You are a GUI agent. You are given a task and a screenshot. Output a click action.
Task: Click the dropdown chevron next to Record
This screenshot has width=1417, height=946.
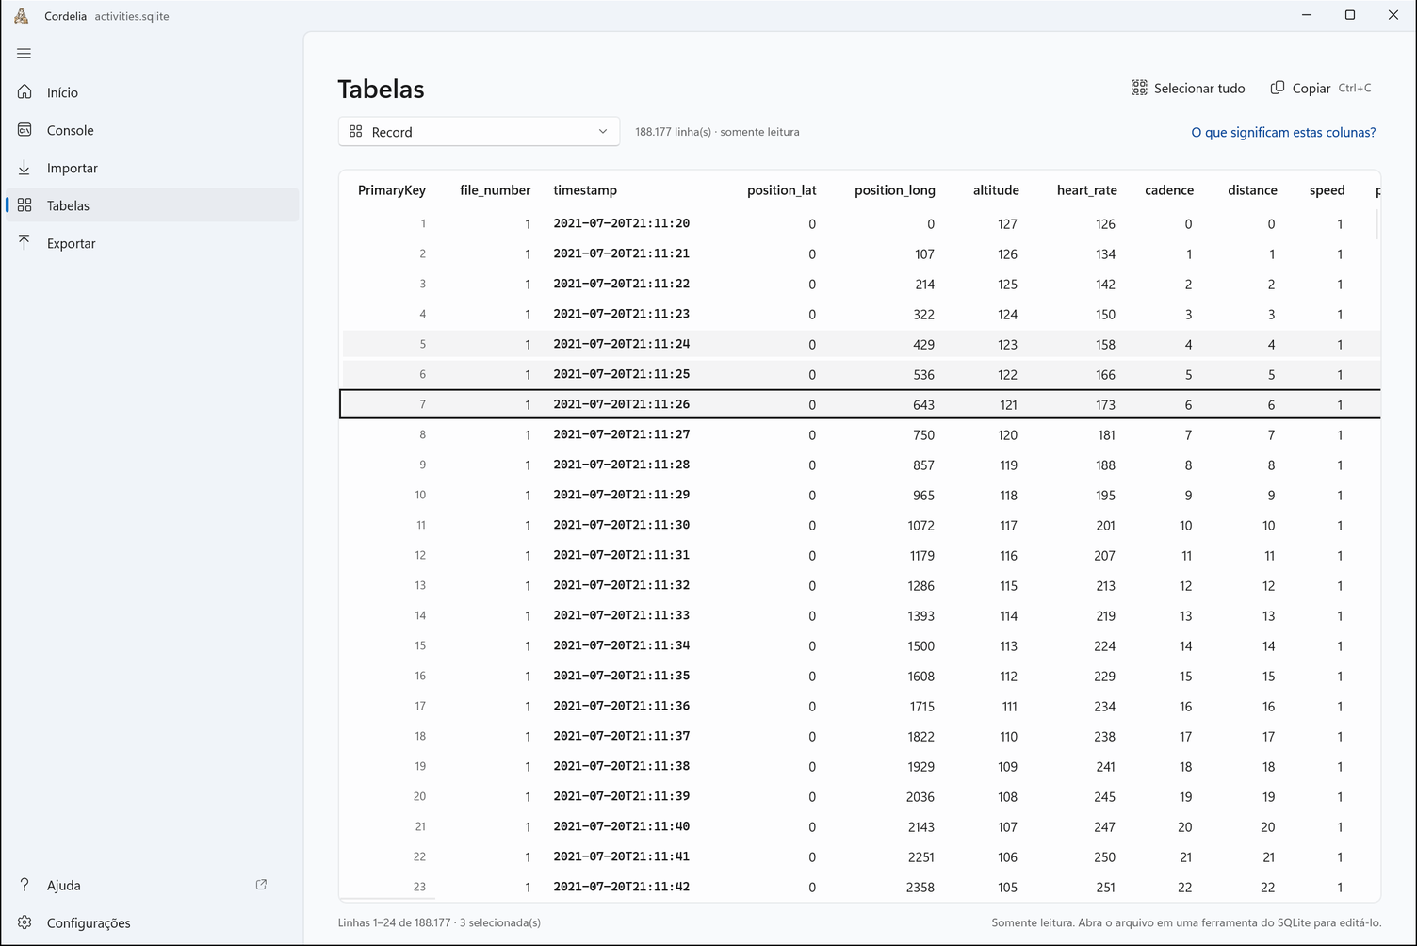tap(603, 132)
